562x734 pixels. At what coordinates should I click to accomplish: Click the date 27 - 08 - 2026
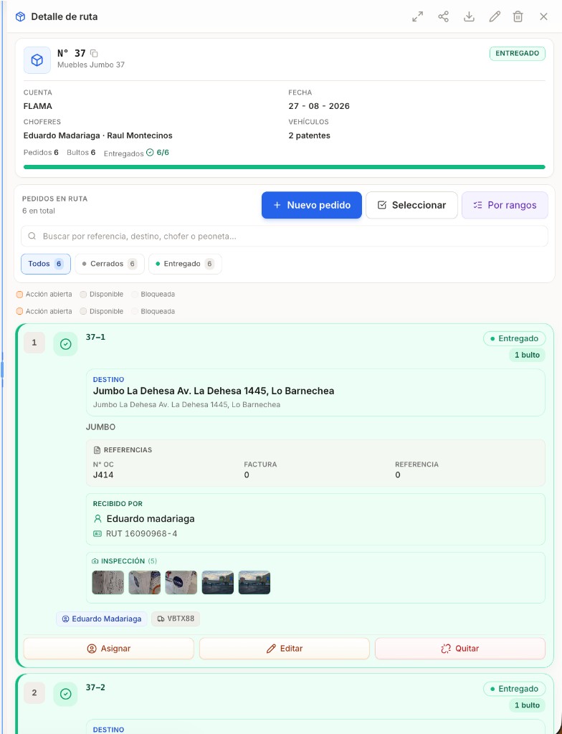pos(319,106)
